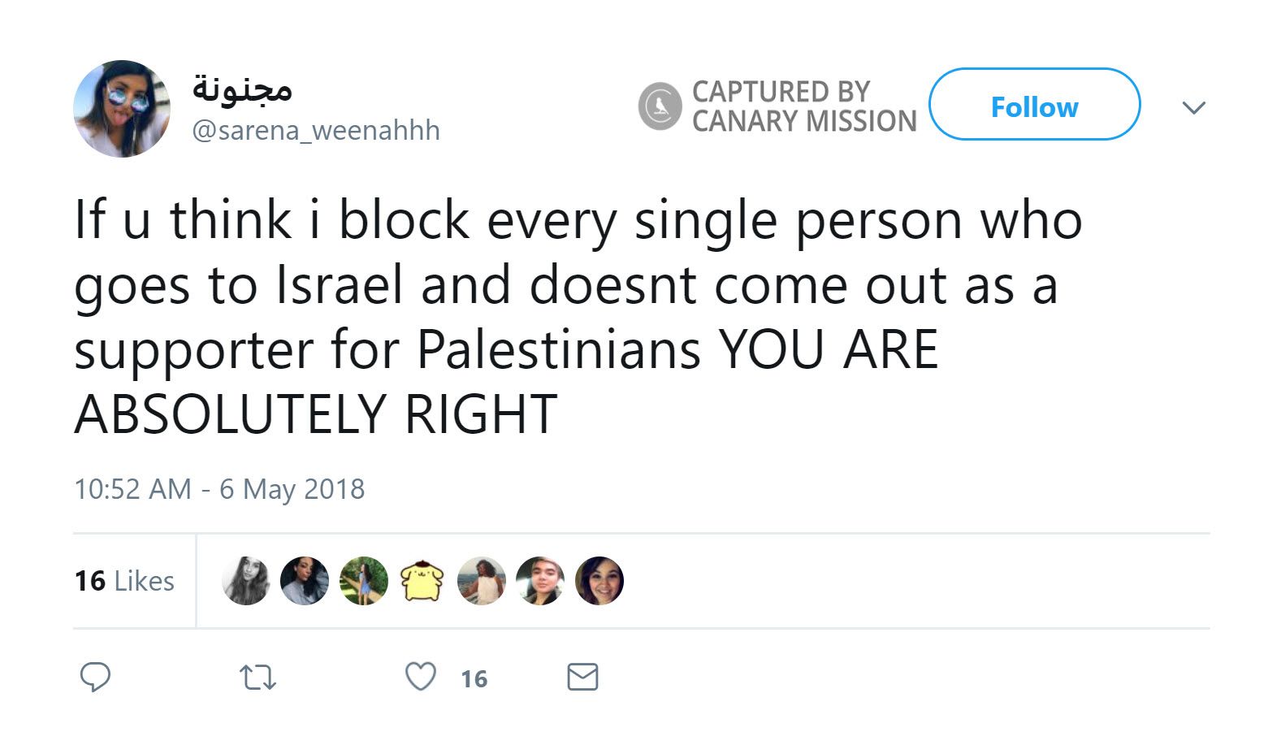The image size is (1281, 745).
Task: Send tweet via the envelope message icon
Action: coord(582,677)
